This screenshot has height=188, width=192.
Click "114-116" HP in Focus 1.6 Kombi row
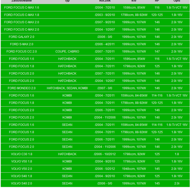[157, 96]
